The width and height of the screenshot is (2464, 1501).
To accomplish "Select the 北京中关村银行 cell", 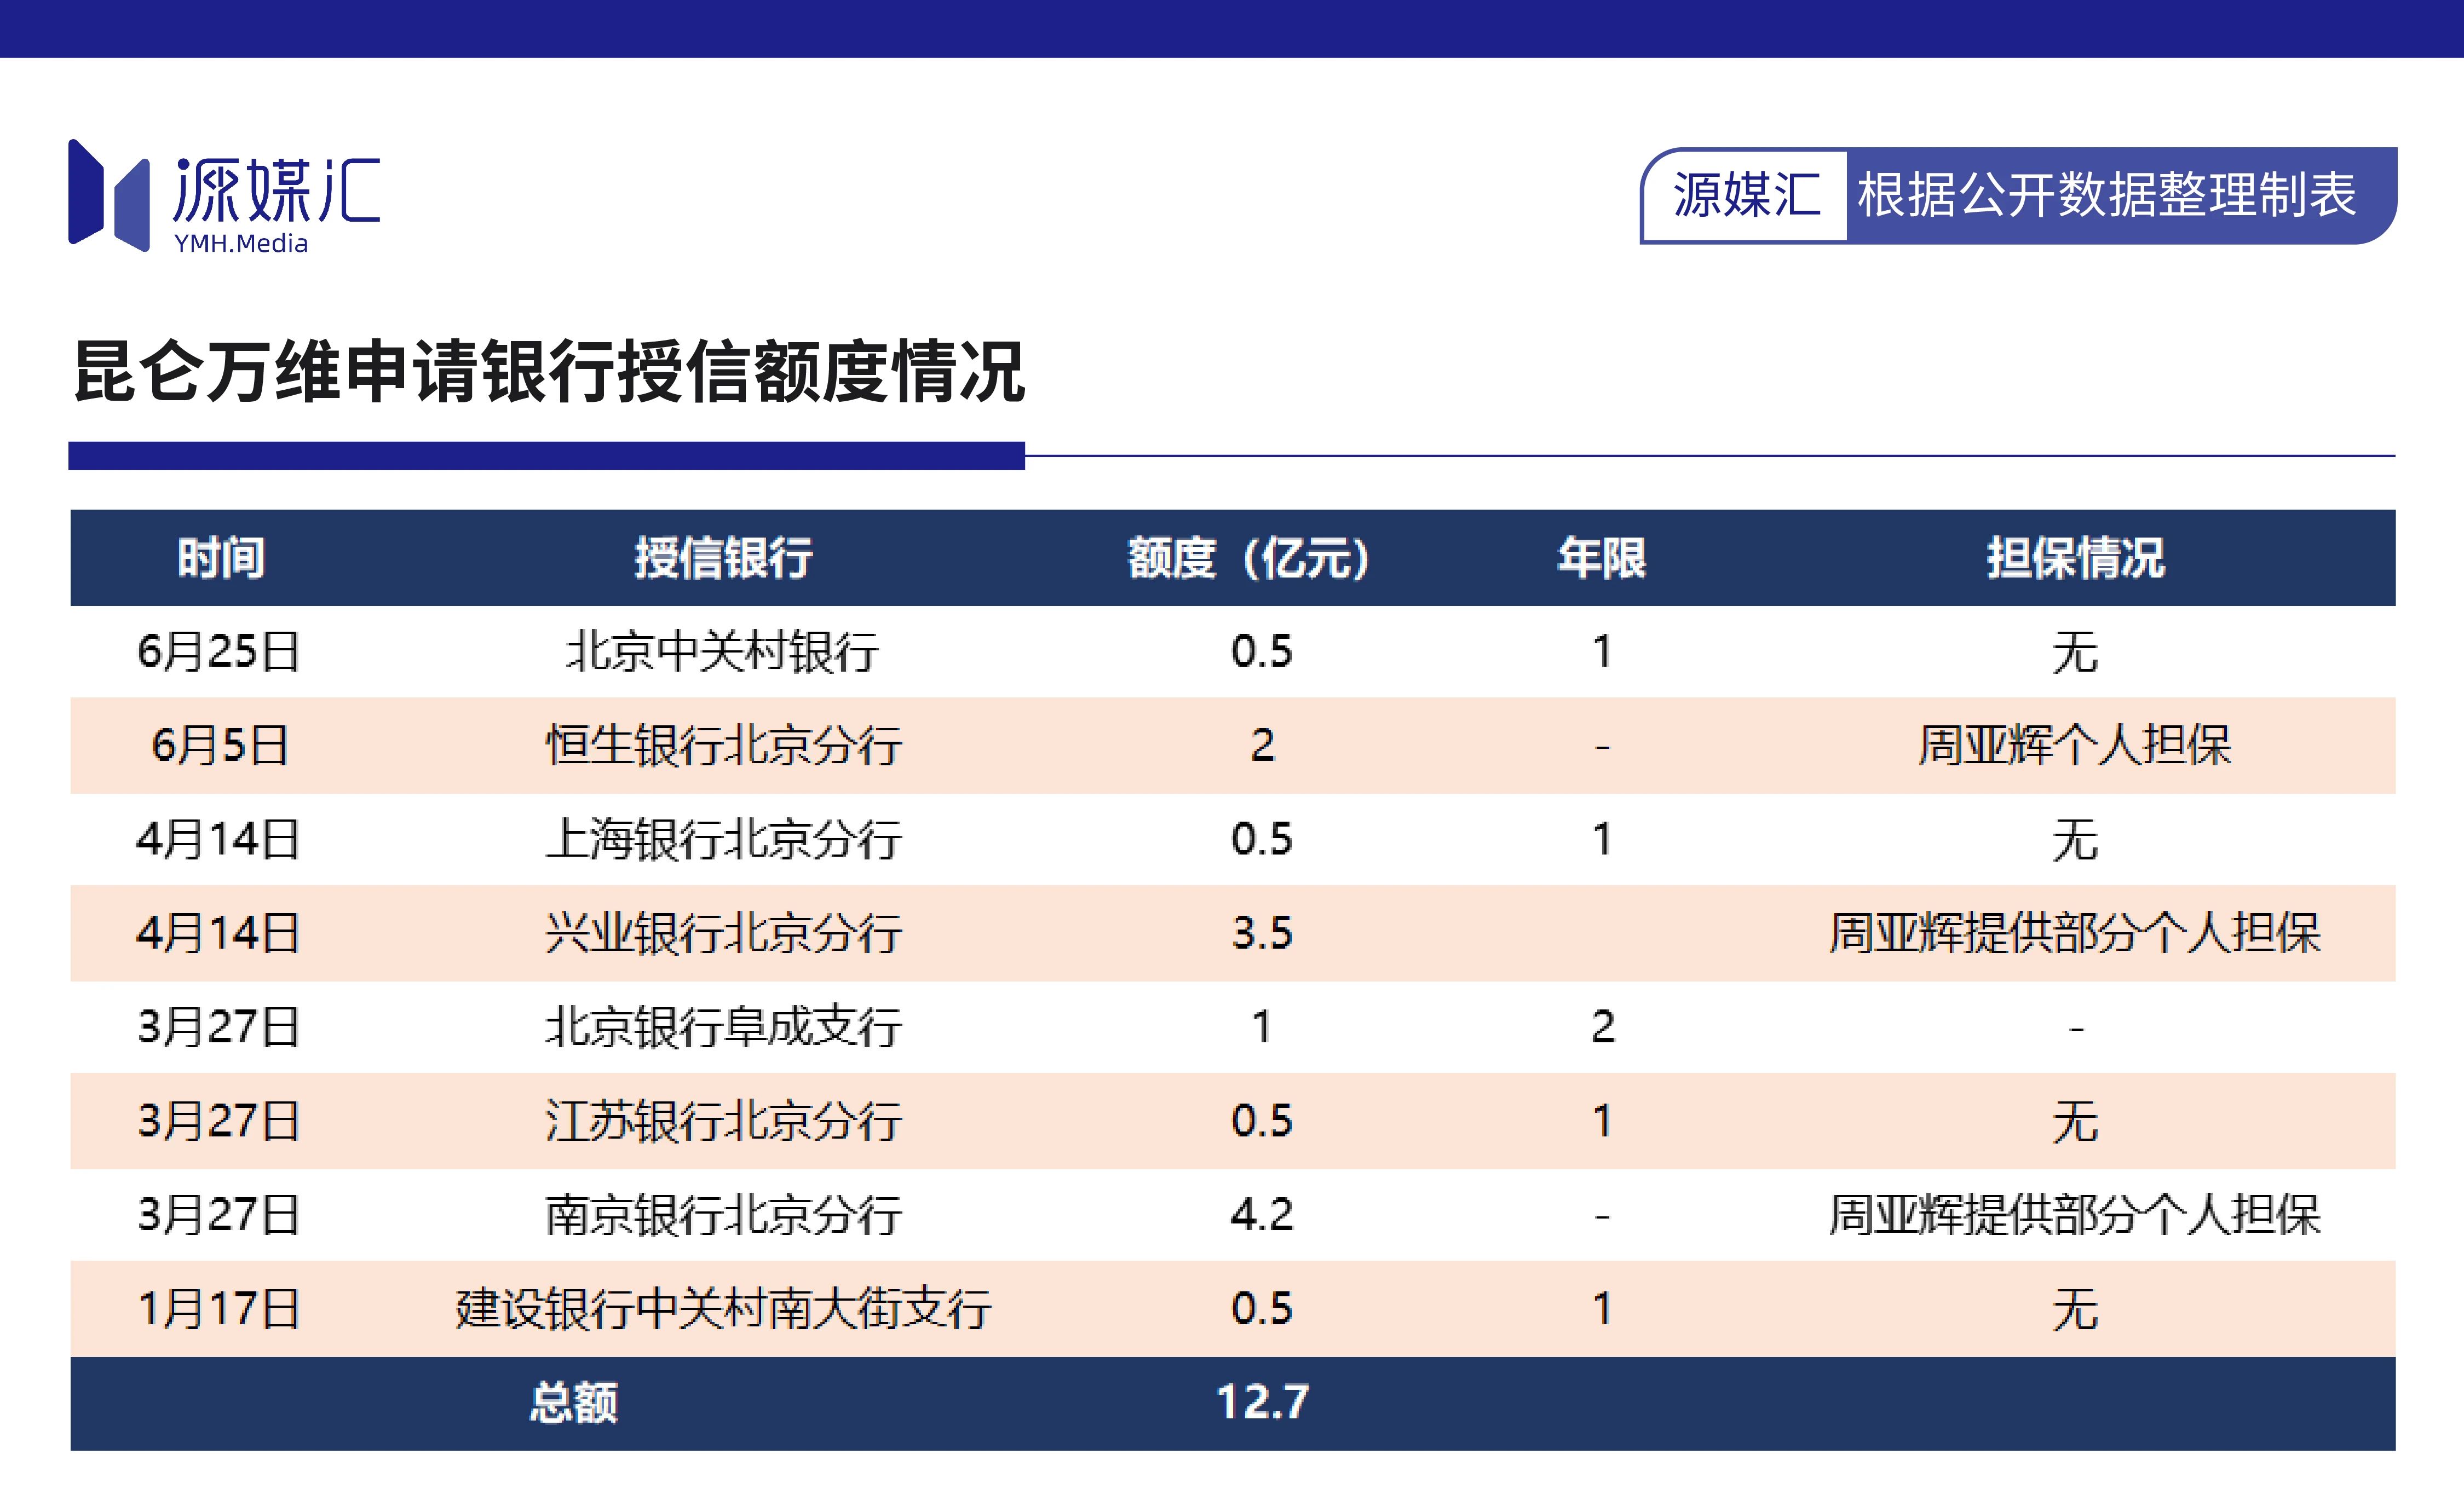I will 723,652.
